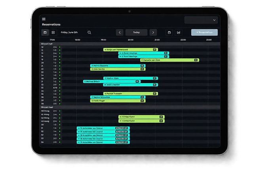
Task: Collapse the Binnen half section header
Action: pyautogui.click(x=130, y=44)
